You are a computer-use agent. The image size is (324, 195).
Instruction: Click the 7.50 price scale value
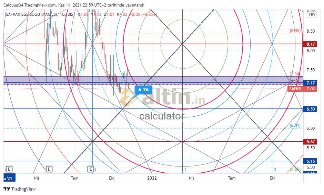(x=311, y=70)
